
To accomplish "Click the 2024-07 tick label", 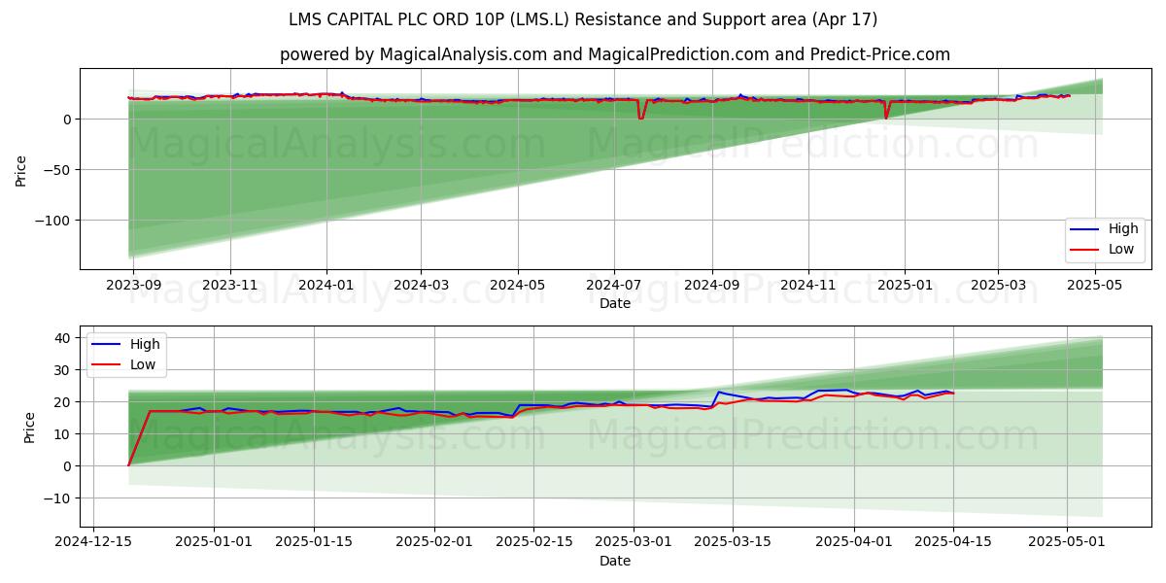I will coord(613,285).
